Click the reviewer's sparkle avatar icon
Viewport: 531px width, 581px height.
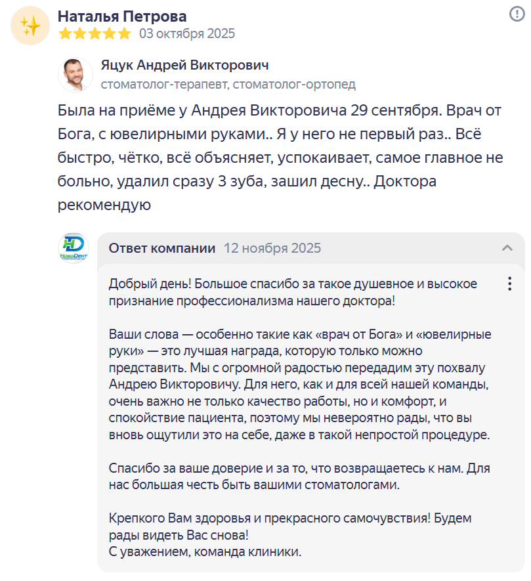31,26
